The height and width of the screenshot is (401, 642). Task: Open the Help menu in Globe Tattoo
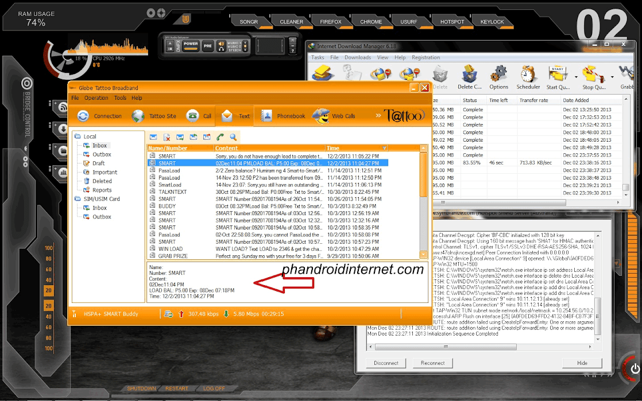(x=137, y=98)
